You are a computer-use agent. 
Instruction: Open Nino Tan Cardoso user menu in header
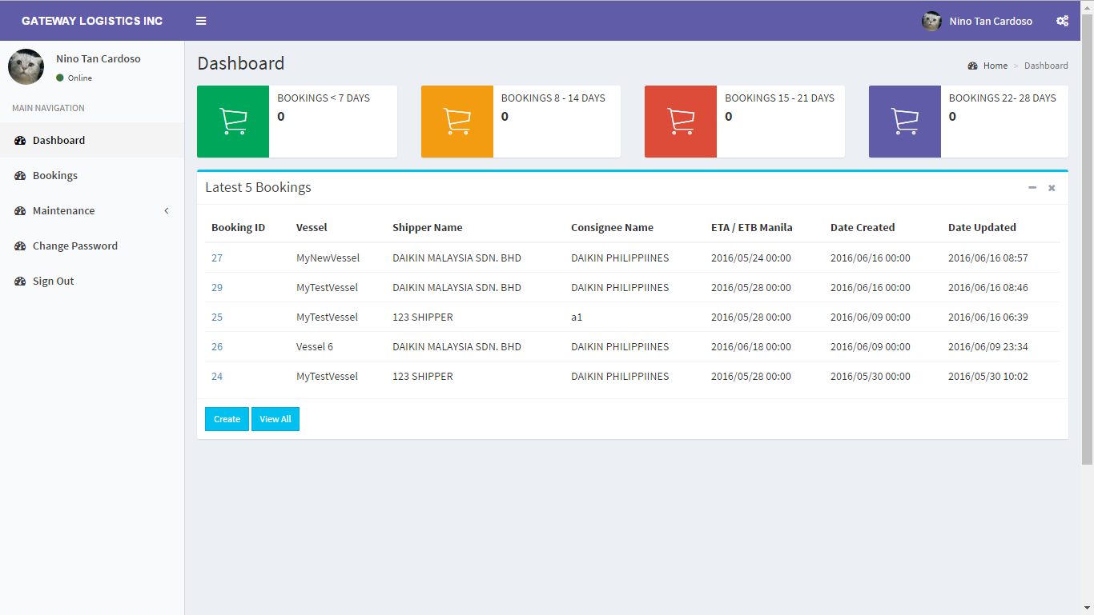point(977,21)
